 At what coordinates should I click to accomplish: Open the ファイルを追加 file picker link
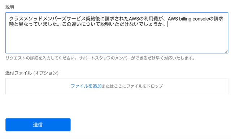click(86, 86)
